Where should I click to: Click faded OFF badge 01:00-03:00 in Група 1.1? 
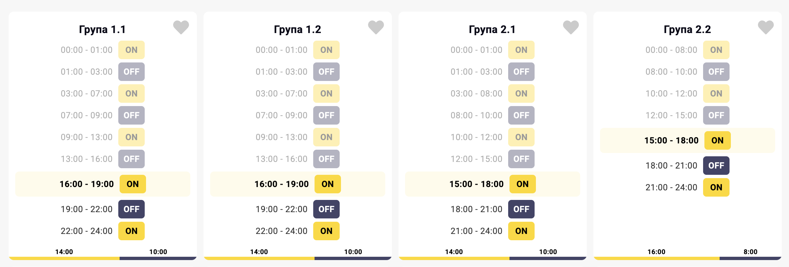point(131,72)
